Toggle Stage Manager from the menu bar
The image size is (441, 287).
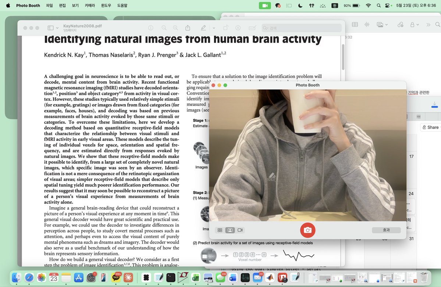289,6
